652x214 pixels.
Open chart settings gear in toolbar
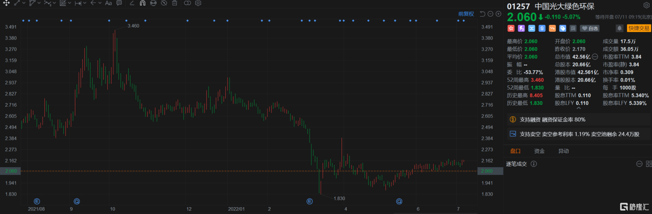click(x=198, y=3)
